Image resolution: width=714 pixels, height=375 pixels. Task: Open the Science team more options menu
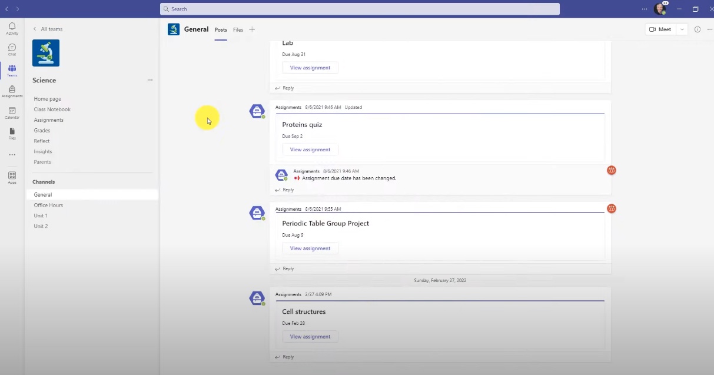(x=150, y=80)
